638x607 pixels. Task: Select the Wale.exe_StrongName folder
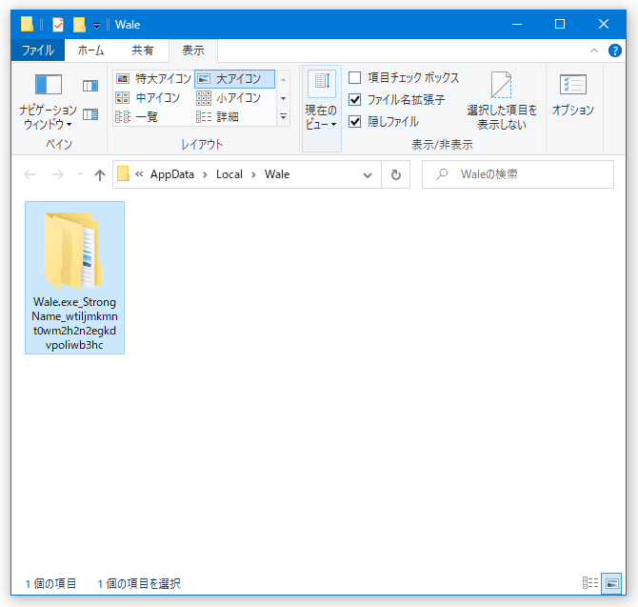click(x=75, y=277)
